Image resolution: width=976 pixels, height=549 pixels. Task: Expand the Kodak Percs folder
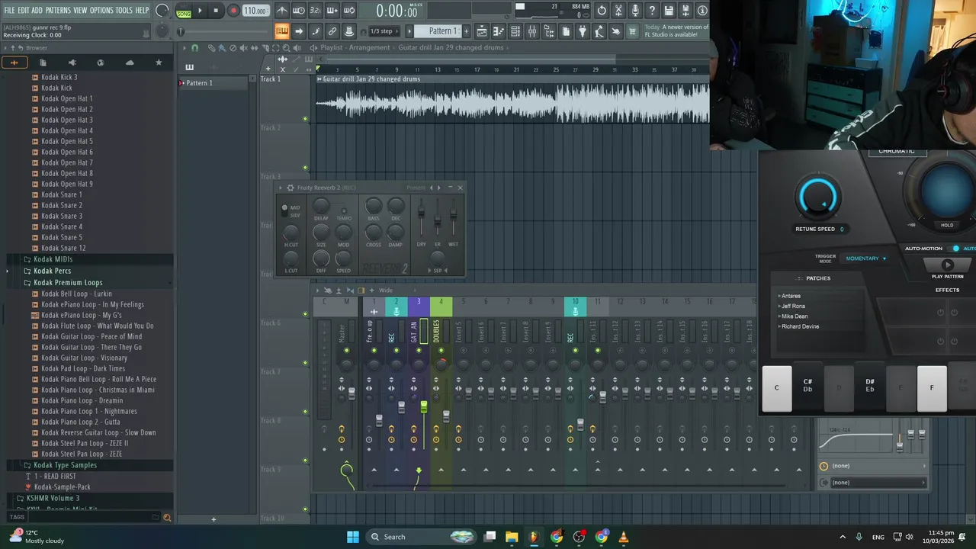coord(52,271)
